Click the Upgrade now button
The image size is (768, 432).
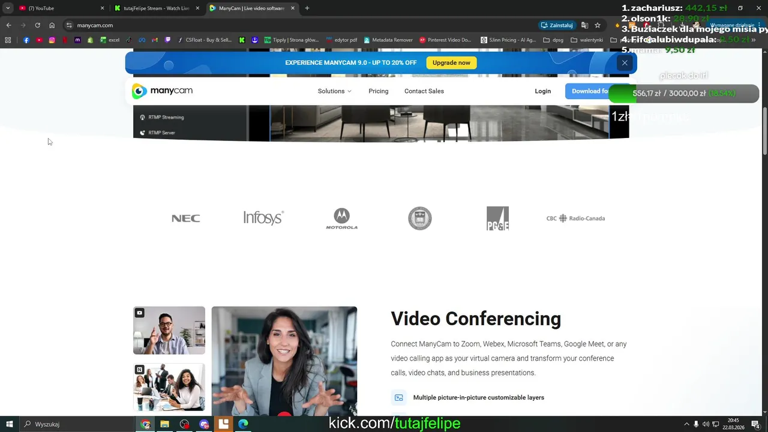click(x=451, y=62)
